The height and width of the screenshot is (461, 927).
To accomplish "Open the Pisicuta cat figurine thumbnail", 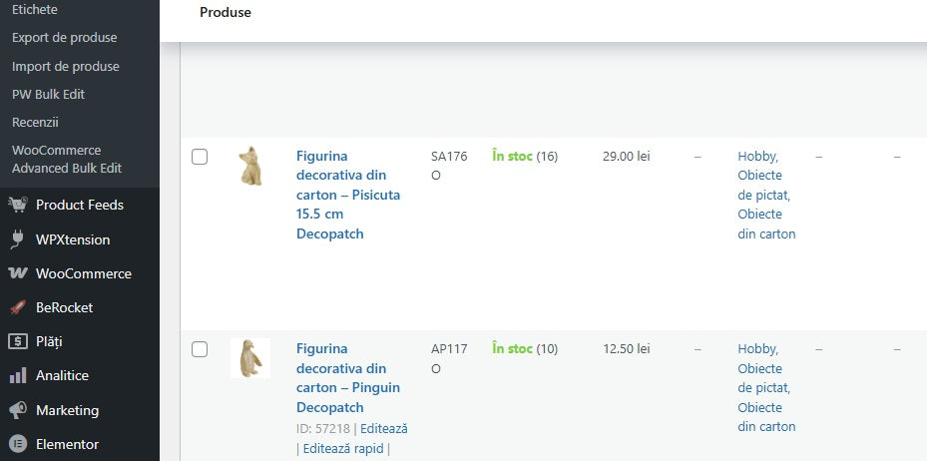I will [249, 166].
